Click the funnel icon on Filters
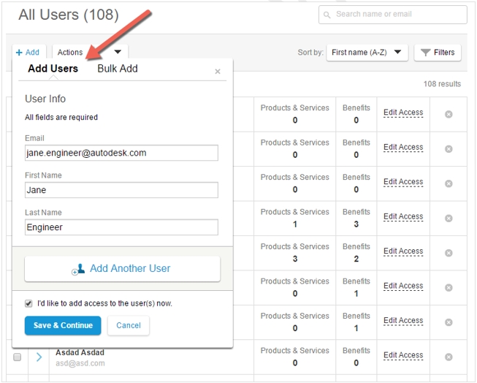The height and width of the screenshot is (383, 477). click(425, 53)
